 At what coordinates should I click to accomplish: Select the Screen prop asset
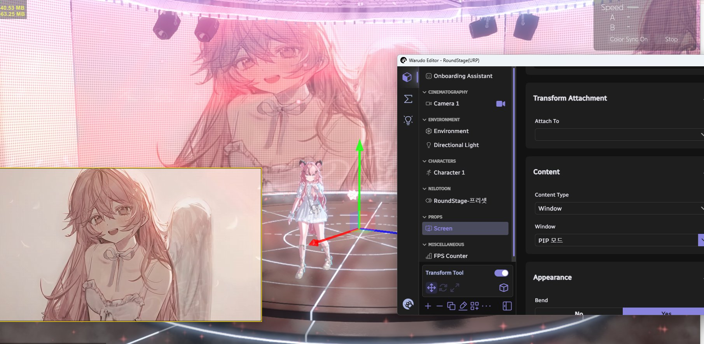[x=465, y=228]
